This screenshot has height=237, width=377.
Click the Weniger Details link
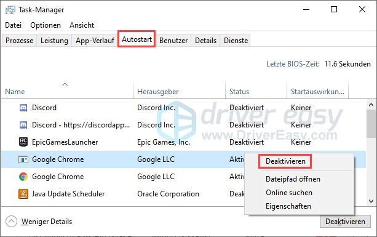(x=47, y=222)
